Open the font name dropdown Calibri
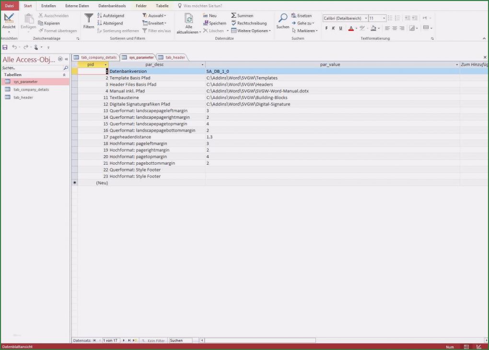The width and height of the screenshot is (489, 350). (366, 18)
